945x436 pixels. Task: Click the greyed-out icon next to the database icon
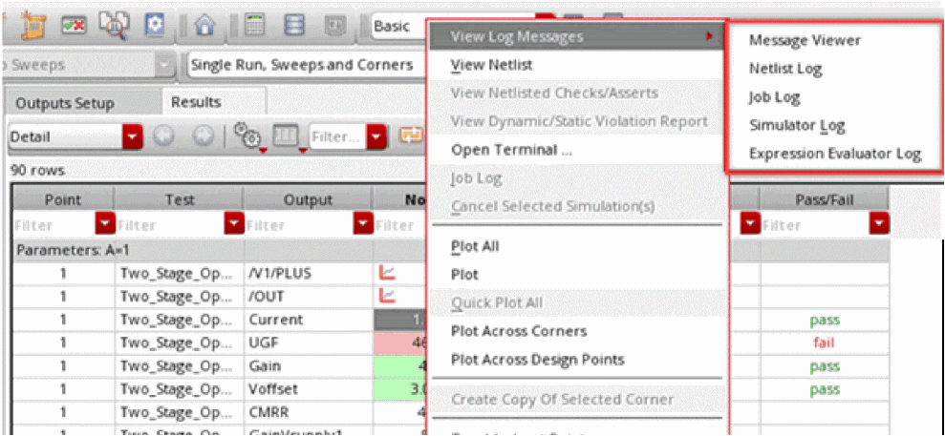coord(335,27)
